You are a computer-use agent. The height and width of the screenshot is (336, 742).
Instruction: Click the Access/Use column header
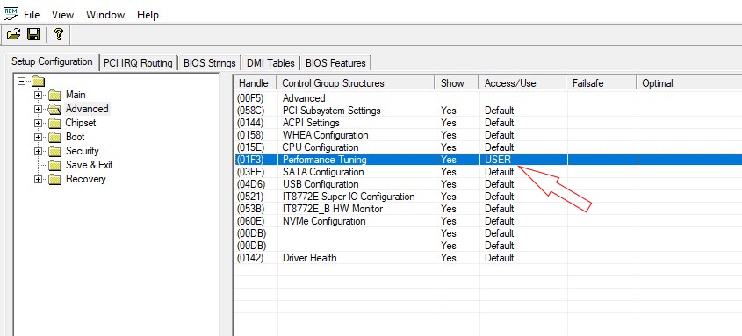[x=522, y=83]
